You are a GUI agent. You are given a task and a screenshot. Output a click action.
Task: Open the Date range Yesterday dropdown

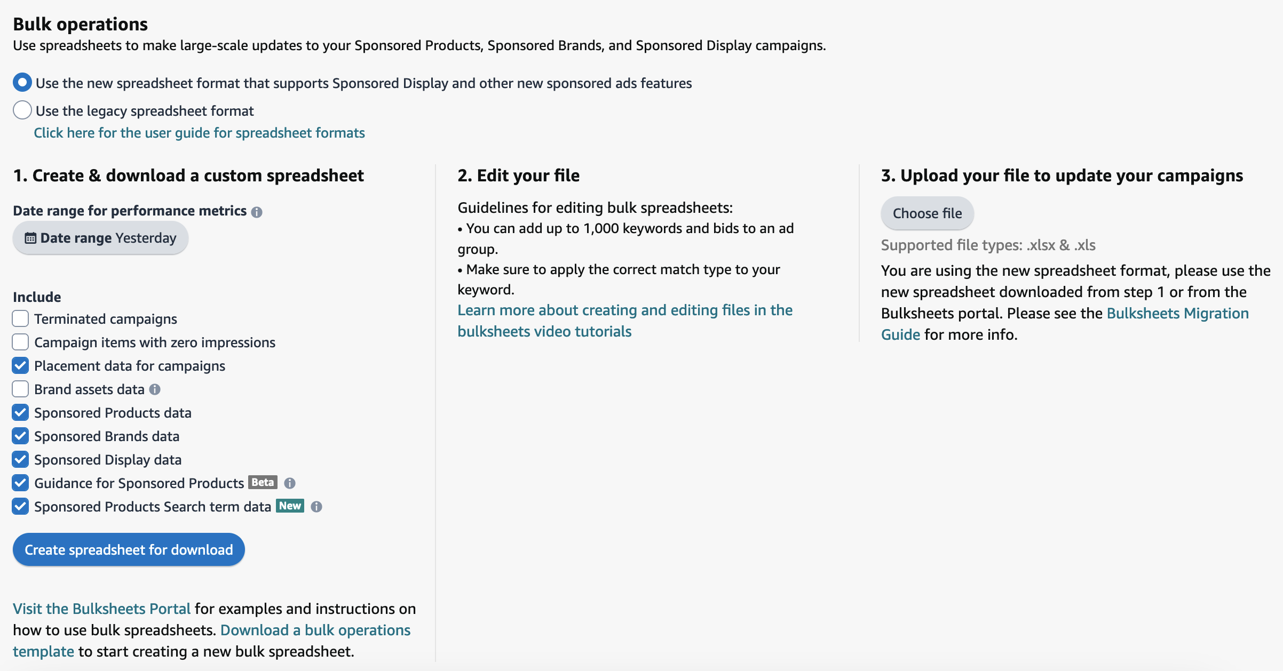(x=100, y=238)
